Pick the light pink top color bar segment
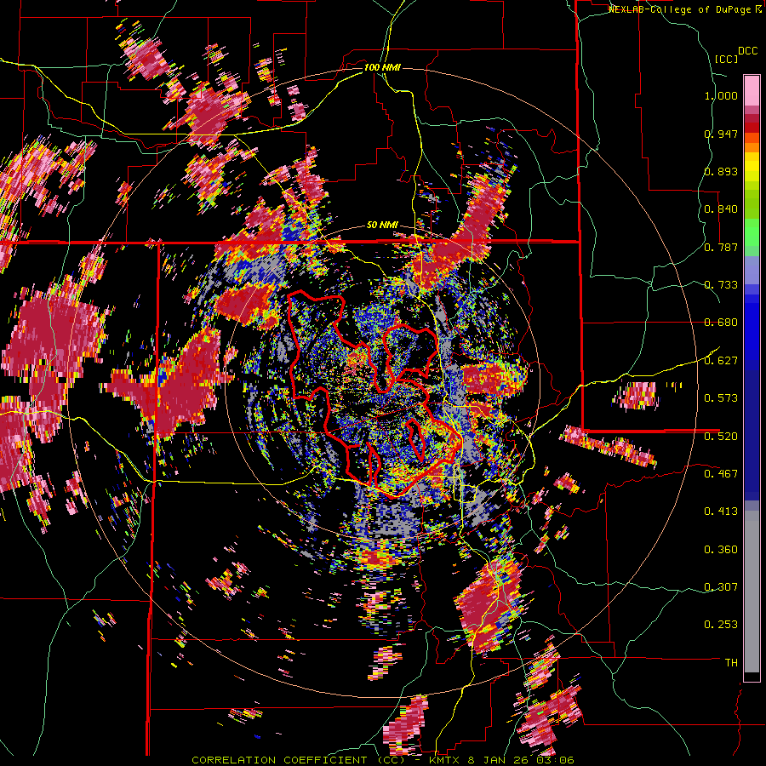This screenshot has width=766, height=766. [752, 90]
